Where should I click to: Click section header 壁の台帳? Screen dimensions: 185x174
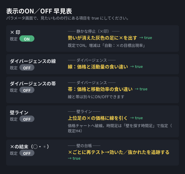click(84, 146)
